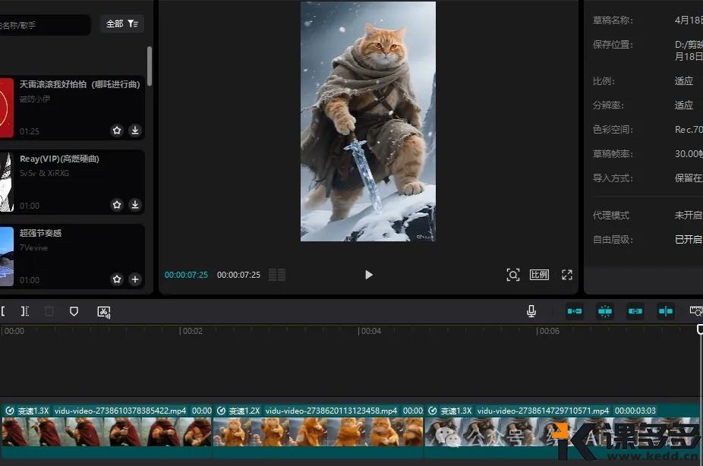Click the auto-caption icon in timeline toolbar
Image resolution: width=703 pixels, height=466 pixels.
tap(104, 311)
